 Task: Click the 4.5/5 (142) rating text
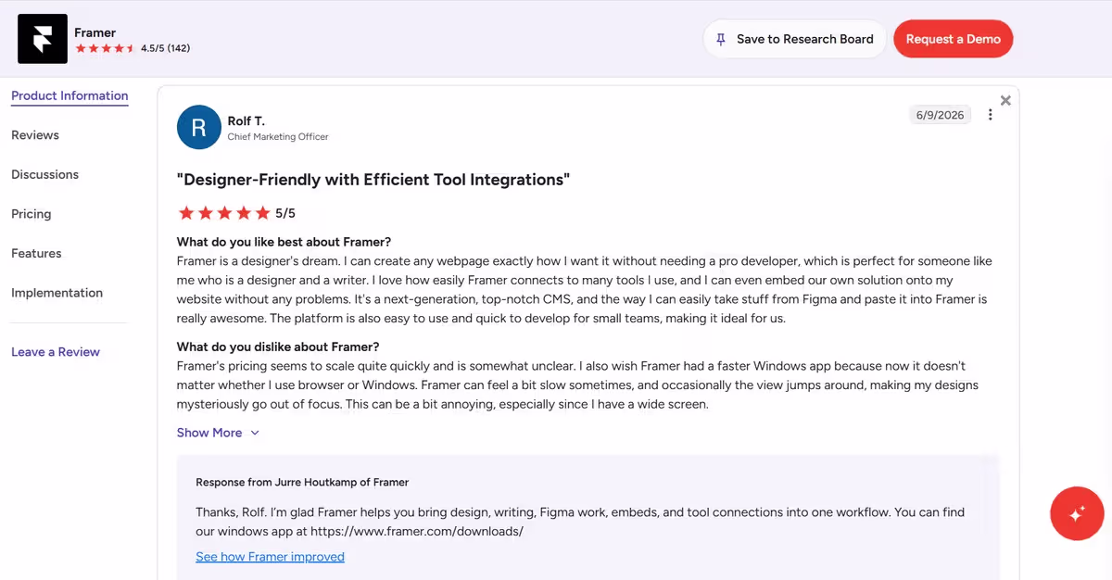coord(165,48)
